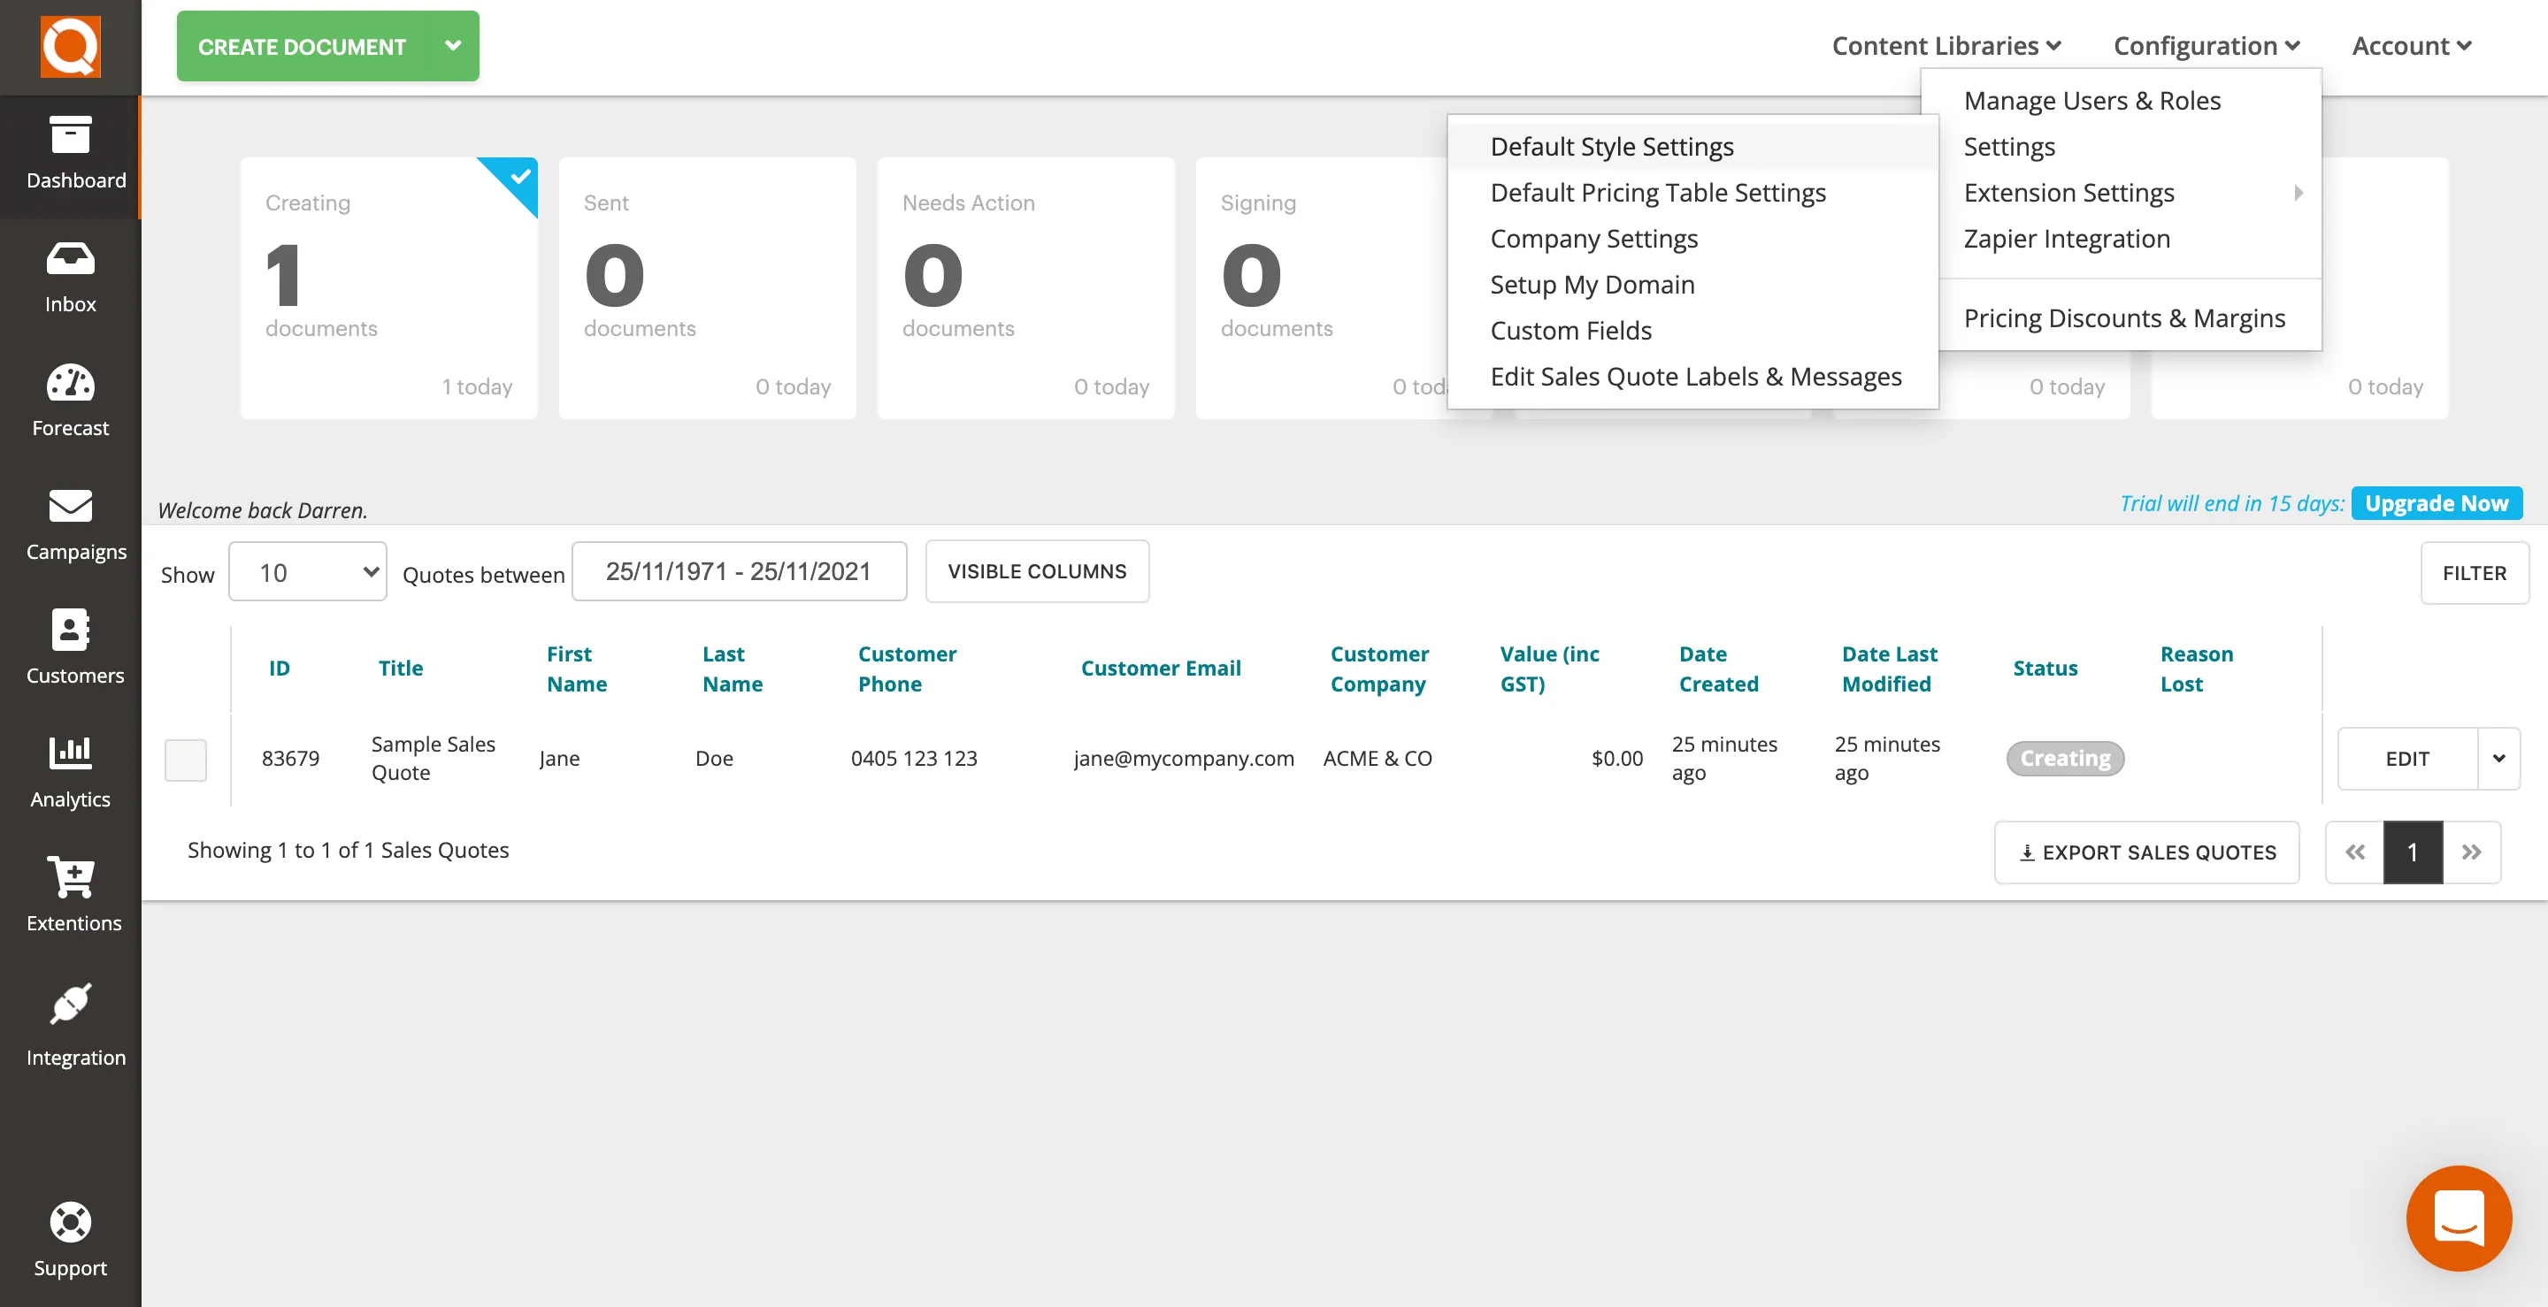The image size is (2548, 1307).
Task: Open the support chat bubble
Action: [2458, 1218]
